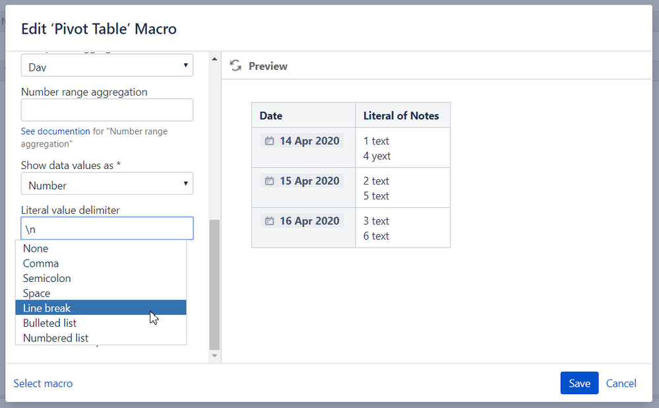Choose None from the delimiter list
The image size is (659, 408).
101,249
